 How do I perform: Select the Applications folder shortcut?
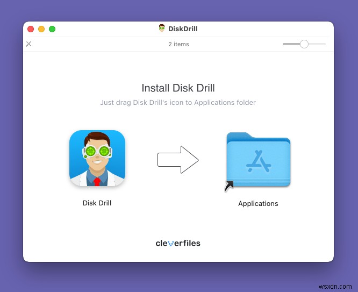click(x=258, y=161)
